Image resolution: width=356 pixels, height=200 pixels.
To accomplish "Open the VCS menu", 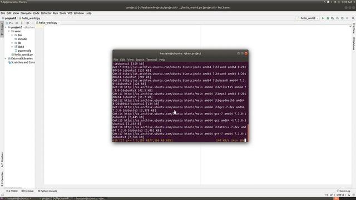I will [70, 13].
